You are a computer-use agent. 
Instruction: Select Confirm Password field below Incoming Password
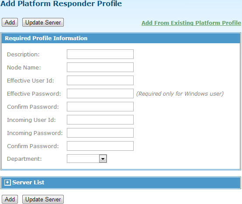(x=100, y=146)
